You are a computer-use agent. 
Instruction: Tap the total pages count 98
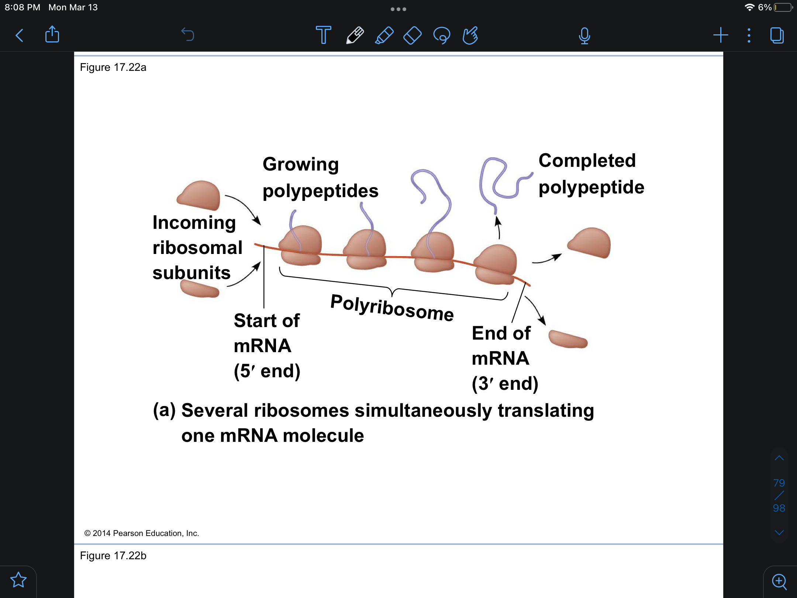(779, 508)
